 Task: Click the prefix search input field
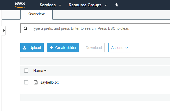(x=99, y=28)
